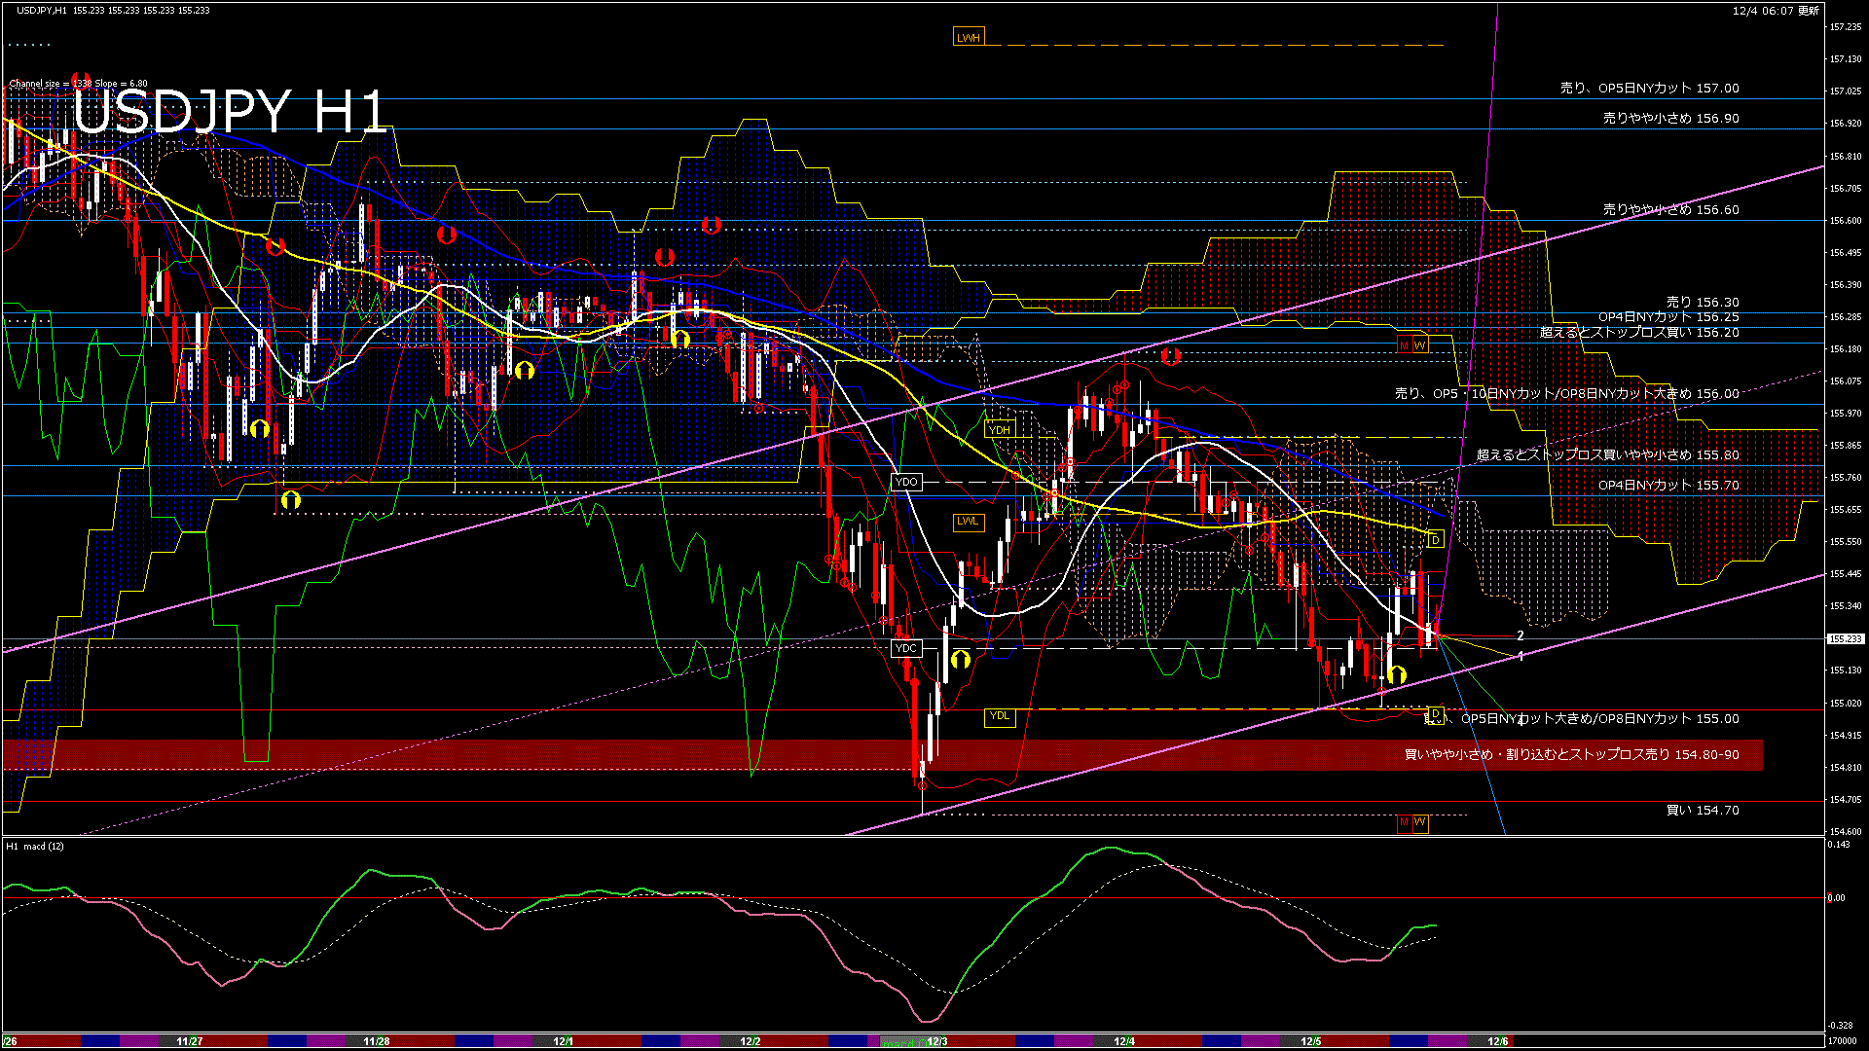Select the LWL last-week-low tag
This screenshot has width=1869, height=1051.
[967, 521]
